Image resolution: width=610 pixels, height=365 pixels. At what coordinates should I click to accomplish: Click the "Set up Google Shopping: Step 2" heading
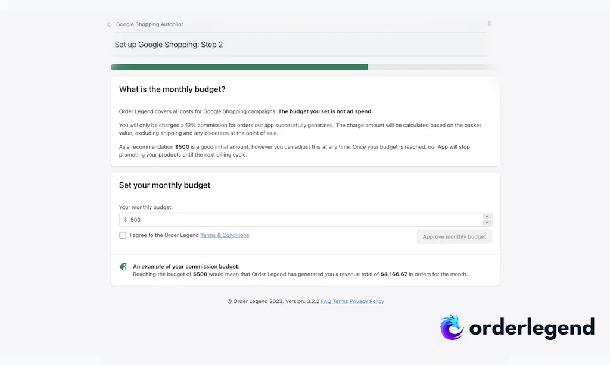point(169,45)
